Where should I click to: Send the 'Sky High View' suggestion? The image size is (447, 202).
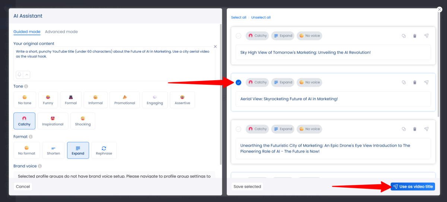(x=427, y=36)
